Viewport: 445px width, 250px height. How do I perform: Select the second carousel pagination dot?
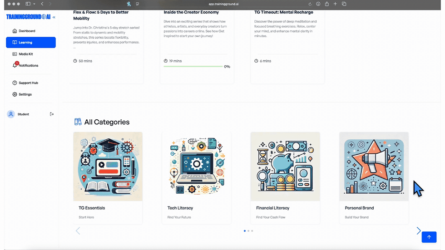[248, 231]
